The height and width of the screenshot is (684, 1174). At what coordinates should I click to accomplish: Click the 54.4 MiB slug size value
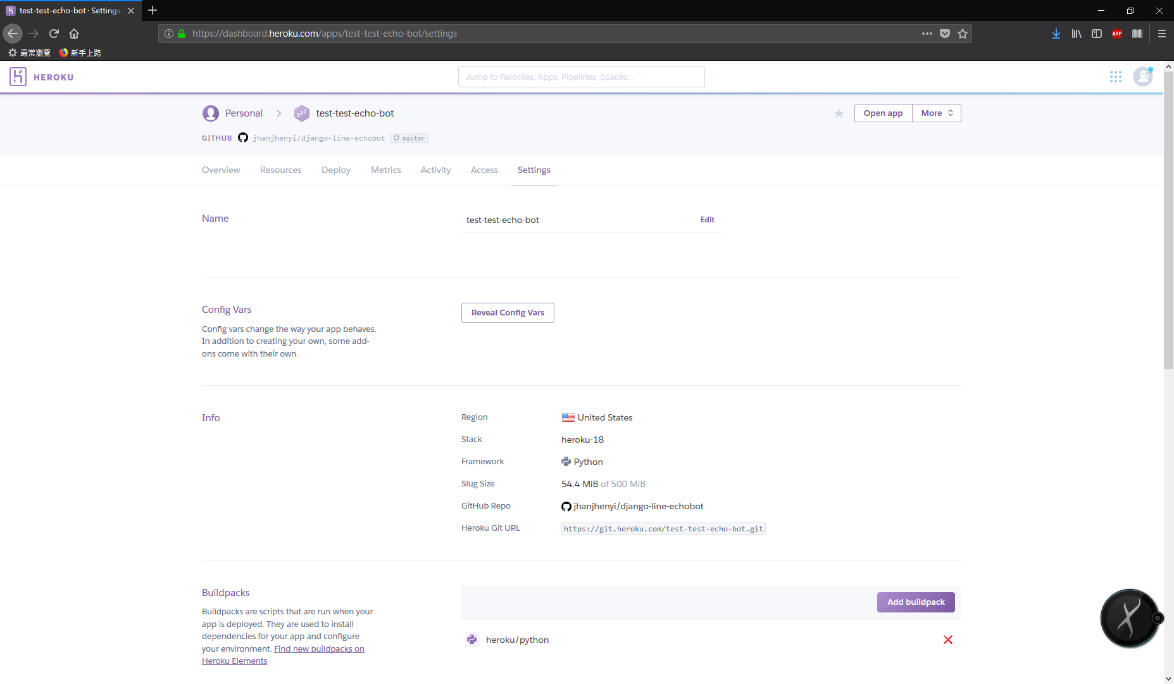pos(580,484)
